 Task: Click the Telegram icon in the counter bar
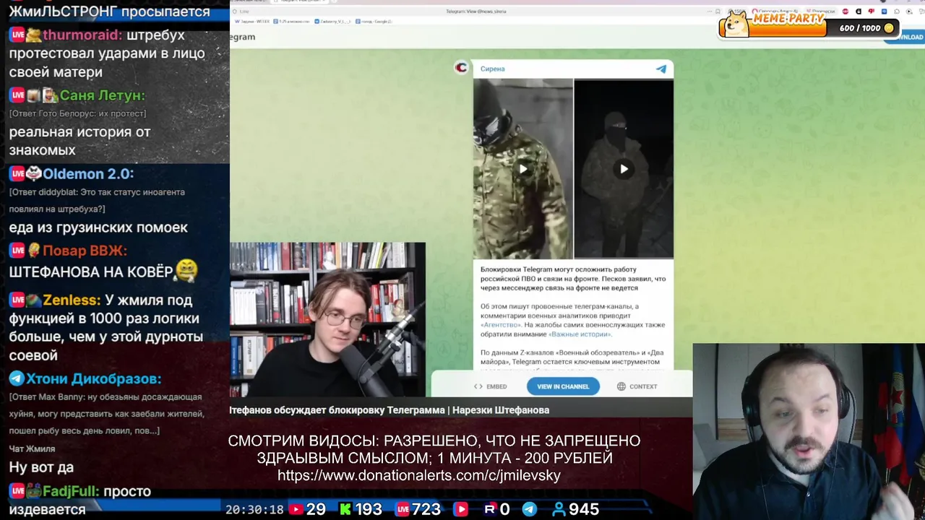pos(529,509)
